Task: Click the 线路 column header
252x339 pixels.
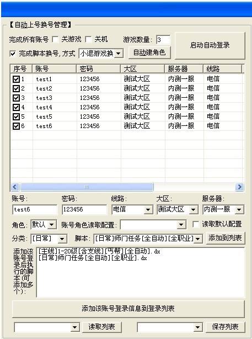Action: (x=222, y=69)
